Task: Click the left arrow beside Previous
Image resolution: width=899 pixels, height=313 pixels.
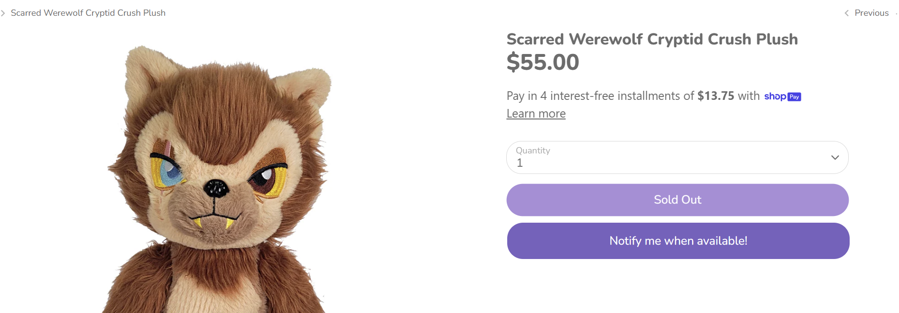Action: [x=846, y=13]
